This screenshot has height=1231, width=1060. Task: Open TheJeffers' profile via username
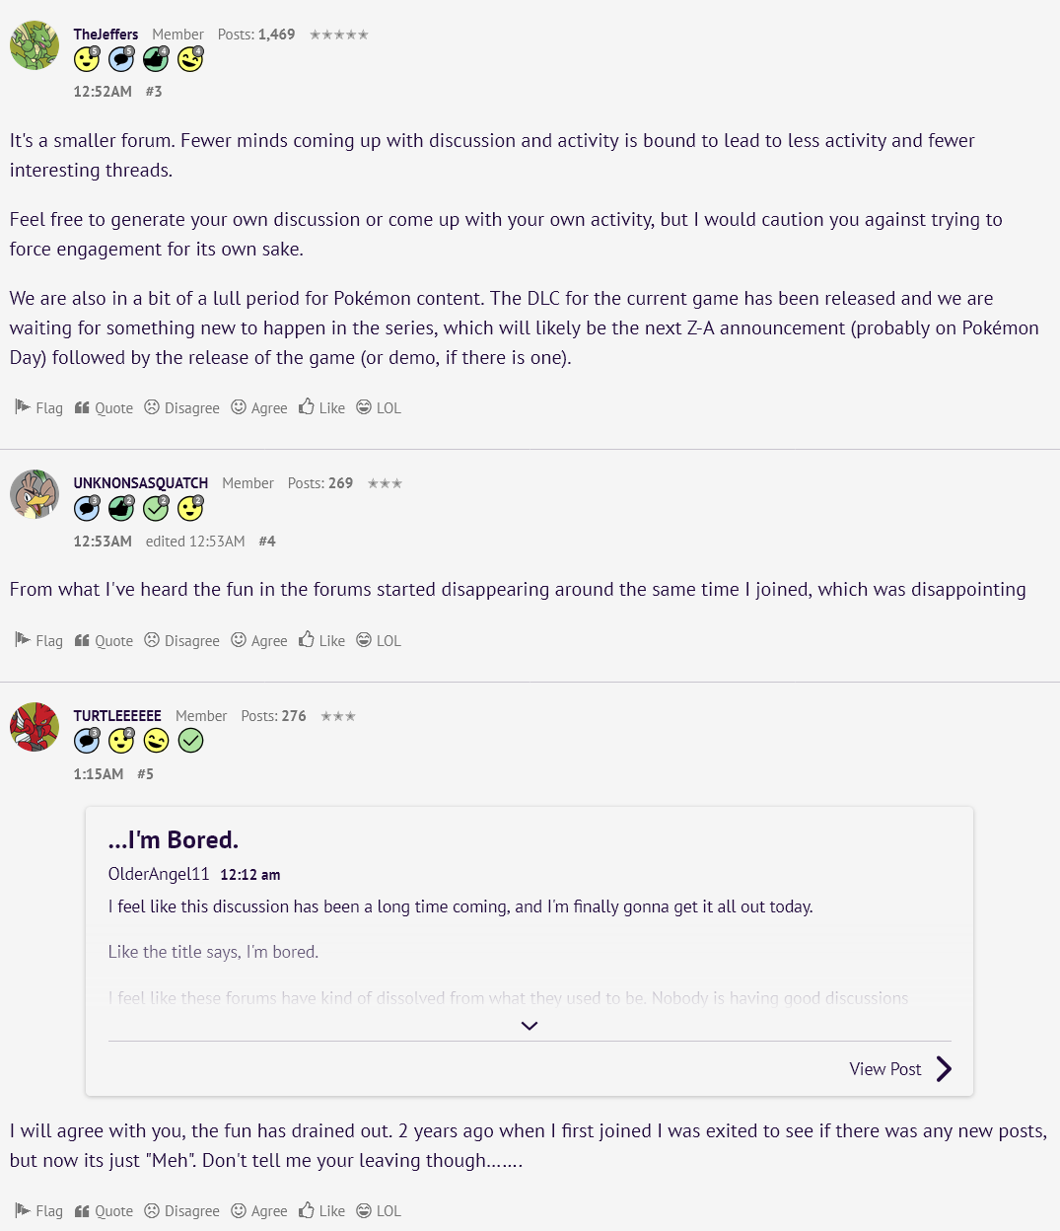[x=106, y=35]
